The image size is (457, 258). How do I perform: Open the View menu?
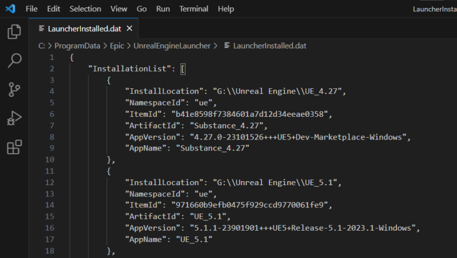(x=119, y=9)
